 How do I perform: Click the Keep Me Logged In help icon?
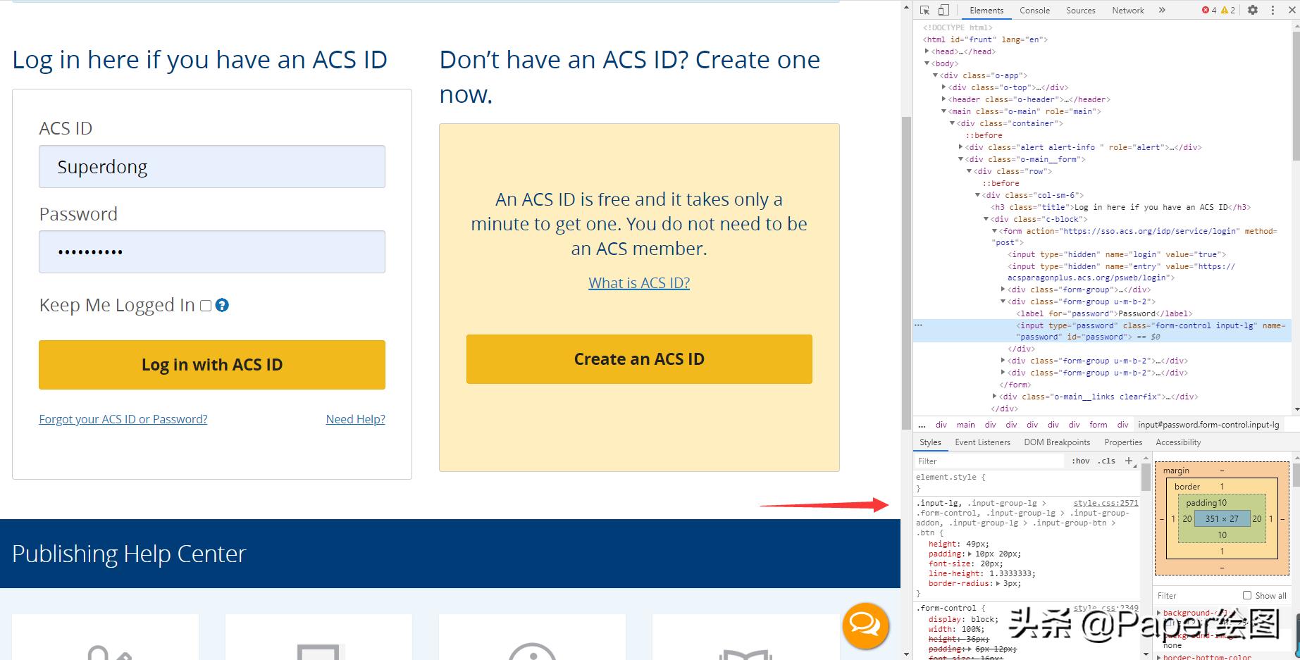tap(222, 305)
